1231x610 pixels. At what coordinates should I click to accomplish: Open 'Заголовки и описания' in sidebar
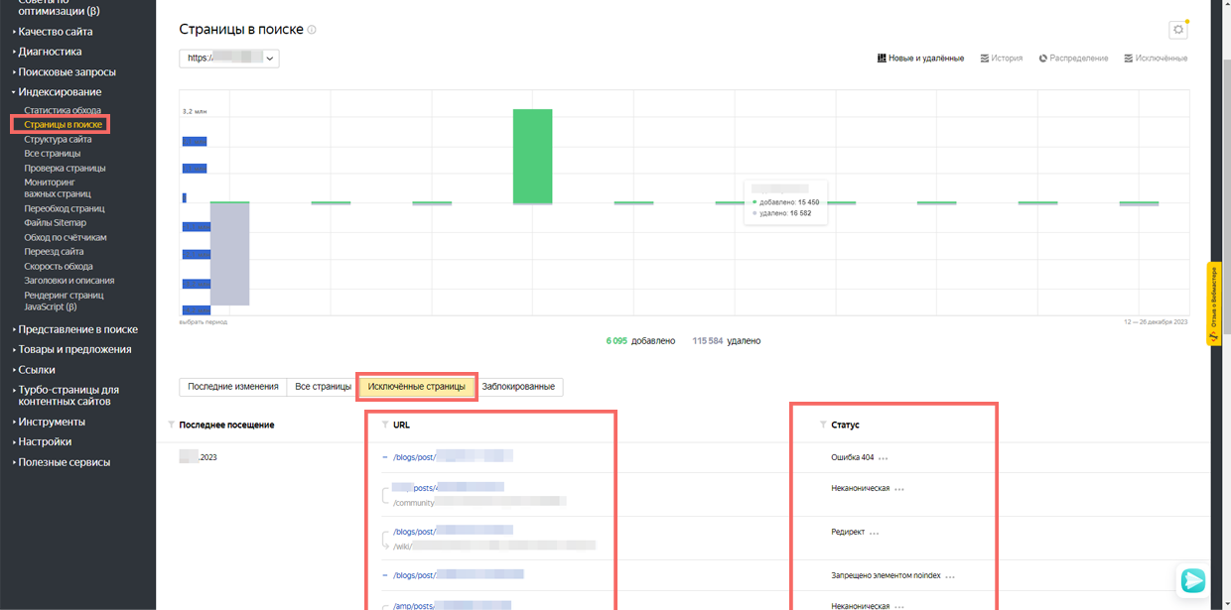point(69,281)
